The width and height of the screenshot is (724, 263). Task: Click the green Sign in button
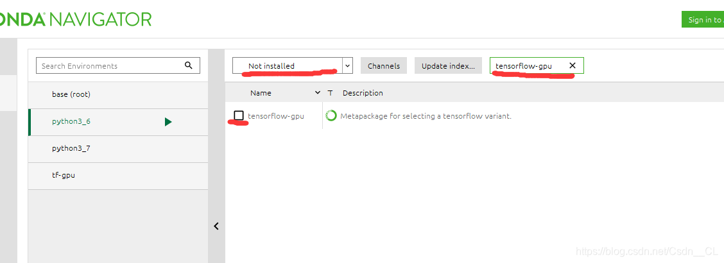(703, 19)
